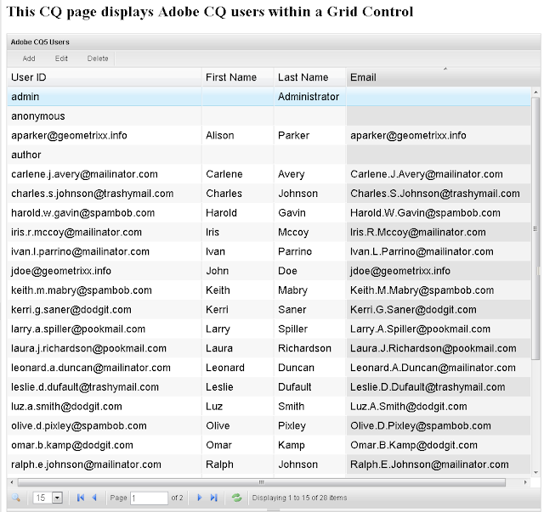Jump to the last page icon
This screenshot has width=544, height=512.
[x=213, y=498]
